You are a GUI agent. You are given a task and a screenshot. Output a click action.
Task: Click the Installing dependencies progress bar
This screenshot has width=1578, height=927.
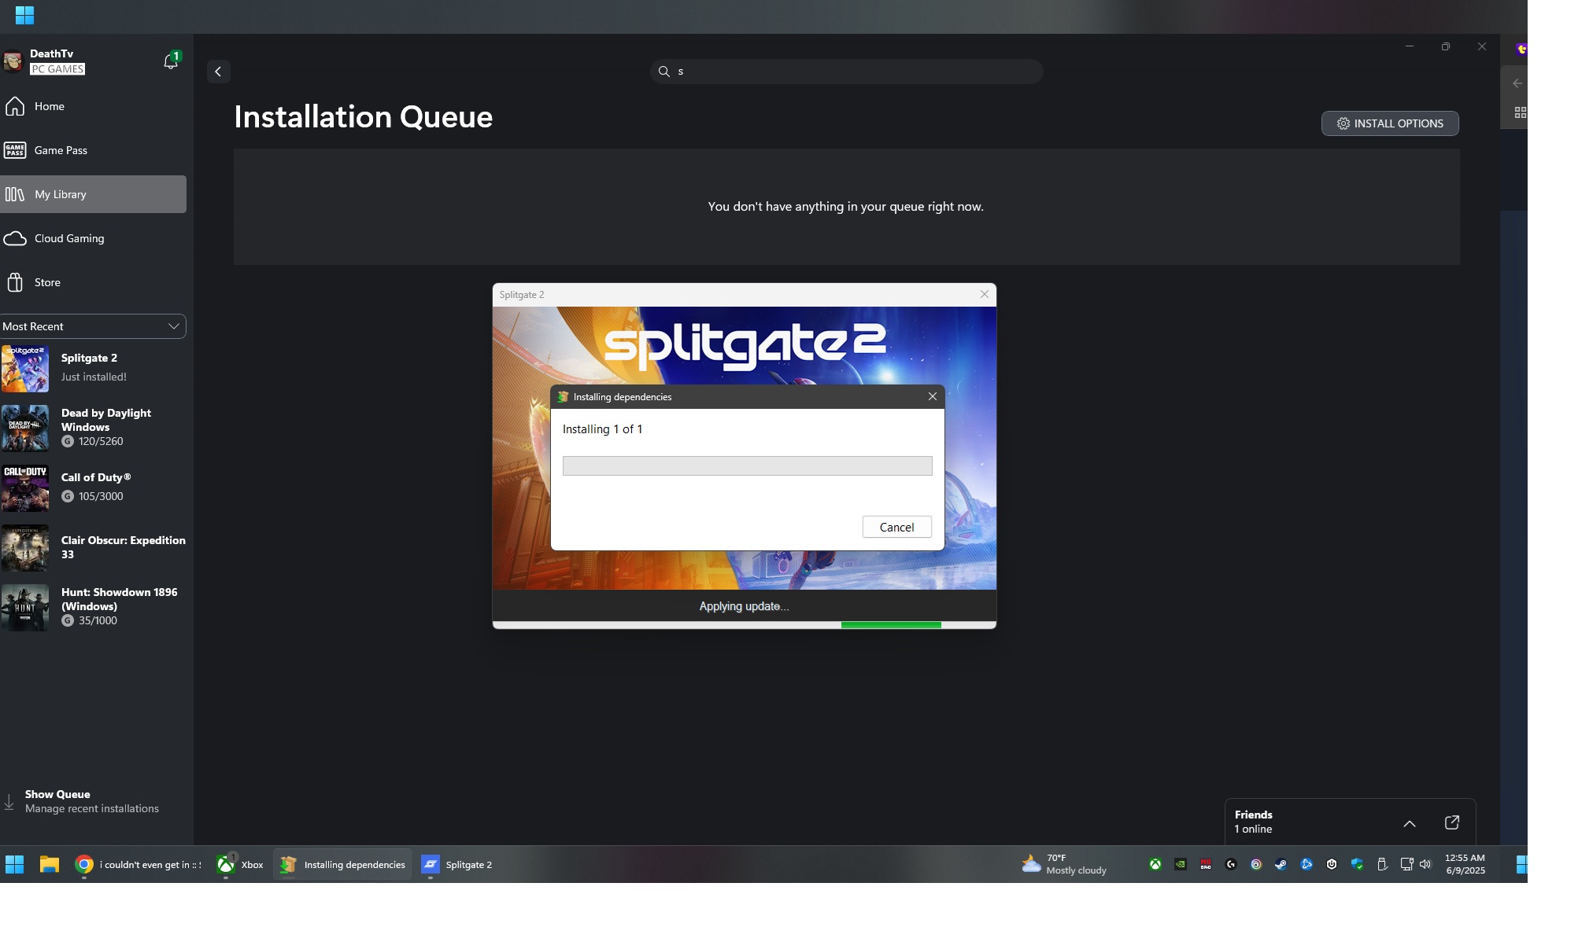[747, 466]
